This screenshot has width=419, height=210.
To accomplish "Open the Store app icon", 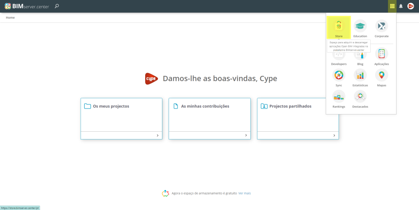I will (338, 26).
